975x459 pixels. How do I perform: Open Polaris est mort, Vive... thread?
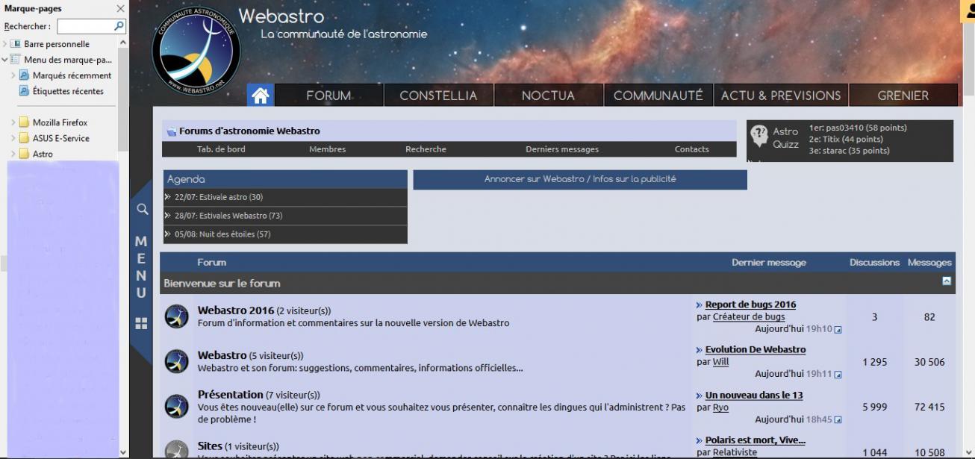(755, 440)
